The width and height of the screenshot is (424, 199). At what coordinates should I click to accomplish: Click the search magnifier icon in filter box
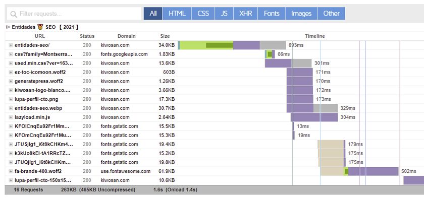tap(14, 14)
